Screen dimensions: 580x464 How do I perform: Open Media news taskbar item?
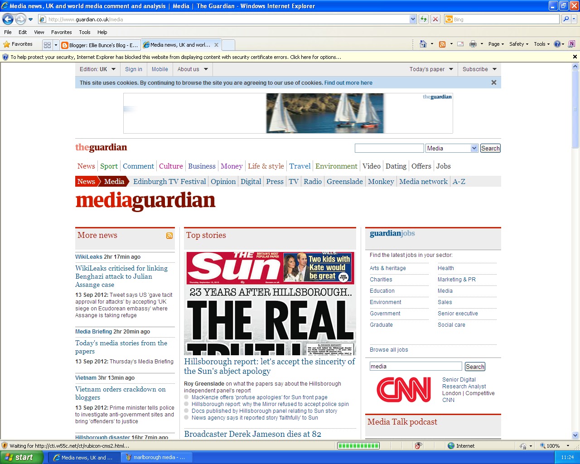[x=84, y=457]
